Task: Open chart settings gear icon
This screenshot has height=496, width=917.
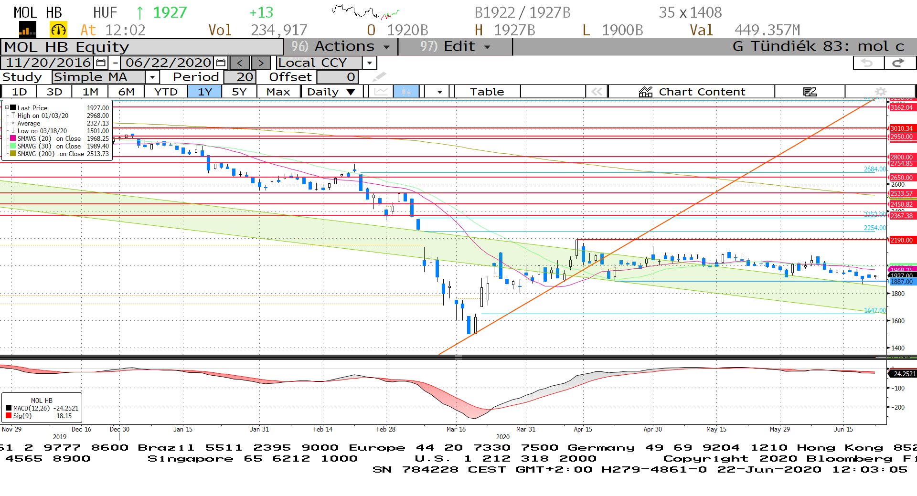Action: (x=880, y=92)
